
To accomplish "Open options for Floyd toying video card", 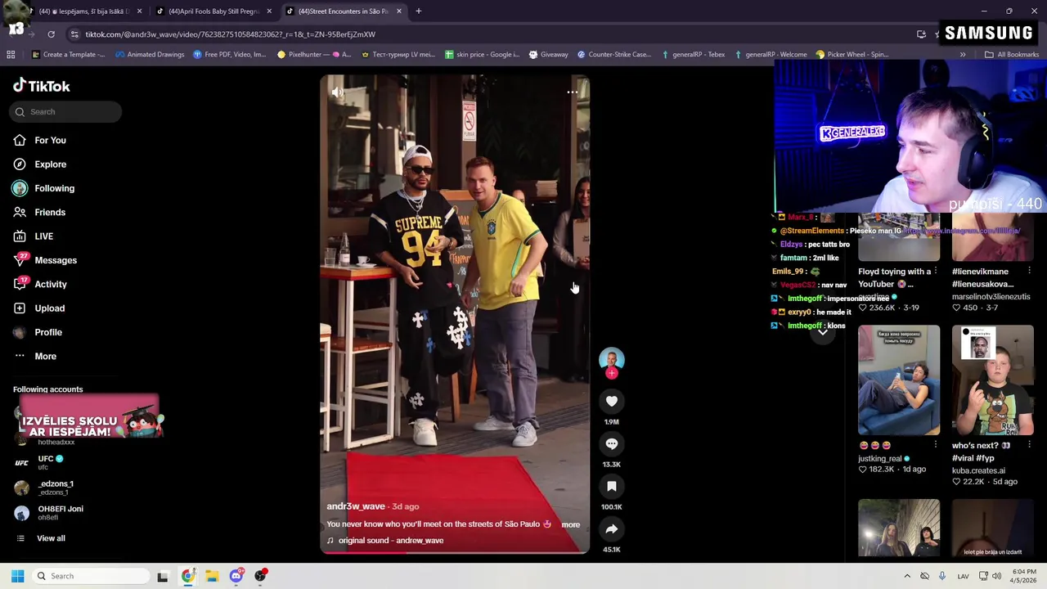I will coord(936,271).
